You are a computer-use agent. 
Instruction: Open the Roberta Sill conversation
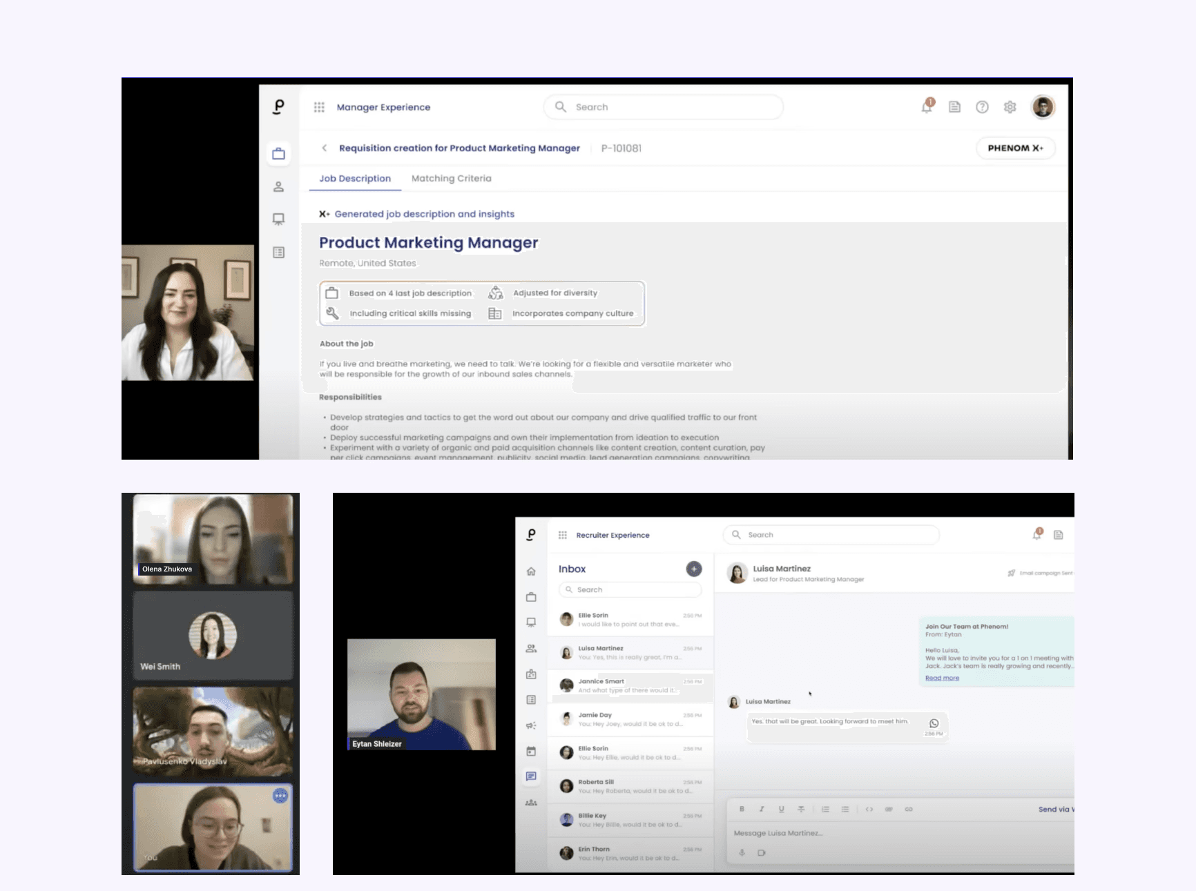[630, 786]
